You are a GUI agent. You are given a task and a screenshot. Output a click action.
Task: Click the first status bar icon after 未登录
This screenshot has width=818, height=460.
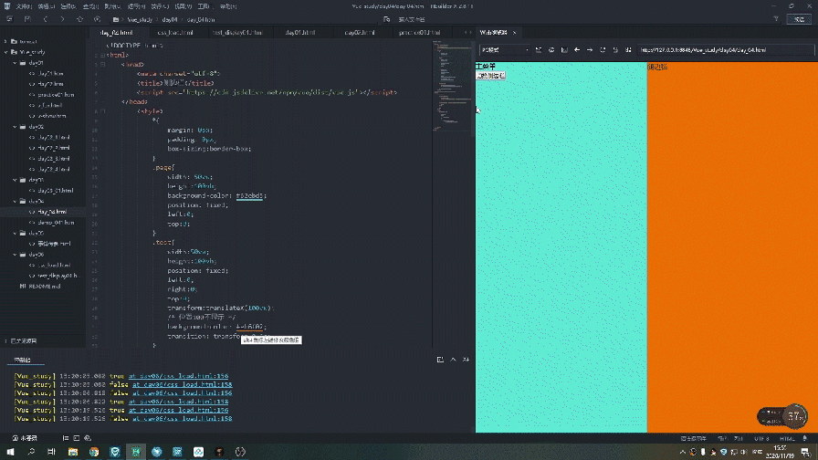pyautogui.click(x=66, y=438)
